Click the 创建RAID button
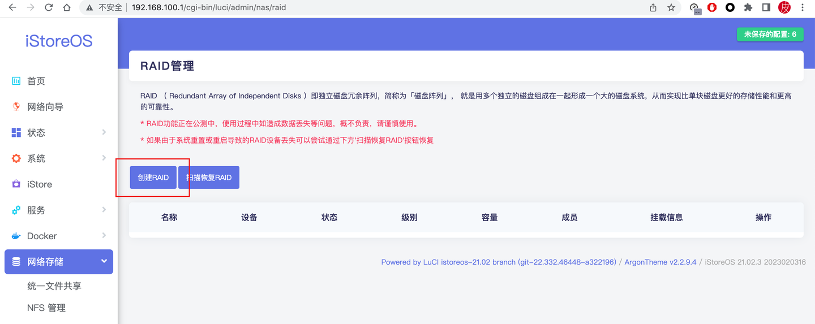815x324 pixels. click(x=153, y=178)
